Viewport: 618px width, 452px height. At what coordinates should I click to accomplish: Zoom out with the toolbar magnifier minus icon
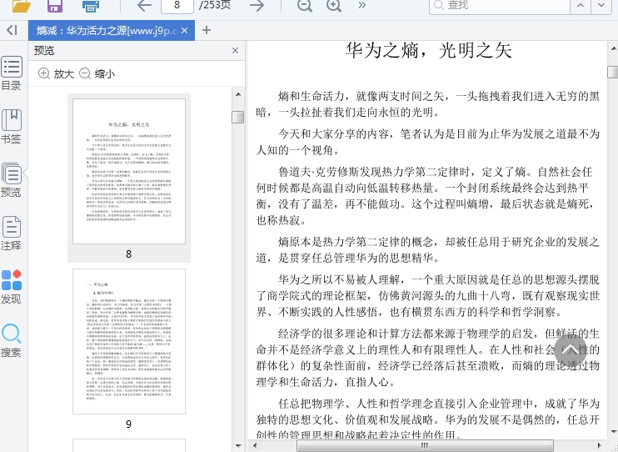(305, 6)
